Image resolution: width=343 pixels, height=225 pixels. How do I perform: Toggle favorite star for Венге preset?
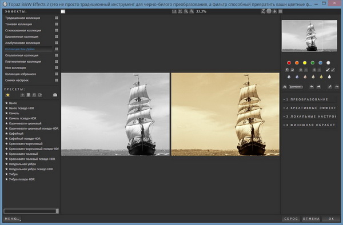tap(6, 103)
